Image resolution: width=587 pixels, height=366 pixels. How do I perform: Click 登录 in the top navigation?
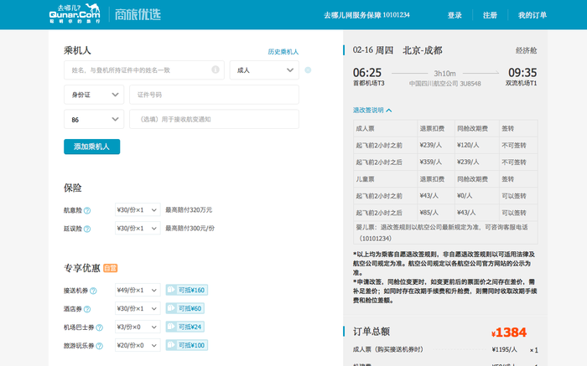pyautogui.click(x=455, y=15)
